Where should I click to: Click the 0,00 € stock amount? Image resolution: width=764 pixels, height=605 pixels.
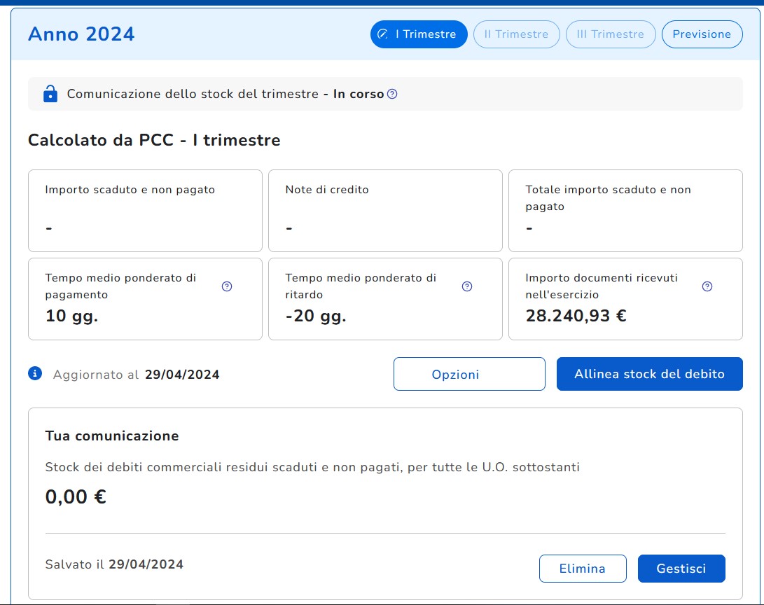[76, 497]
